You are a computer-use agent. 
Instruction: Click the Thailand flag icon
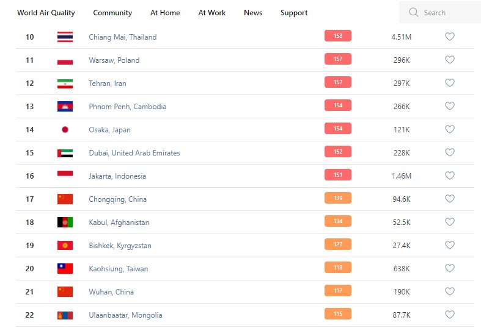(x=65, y=37)
